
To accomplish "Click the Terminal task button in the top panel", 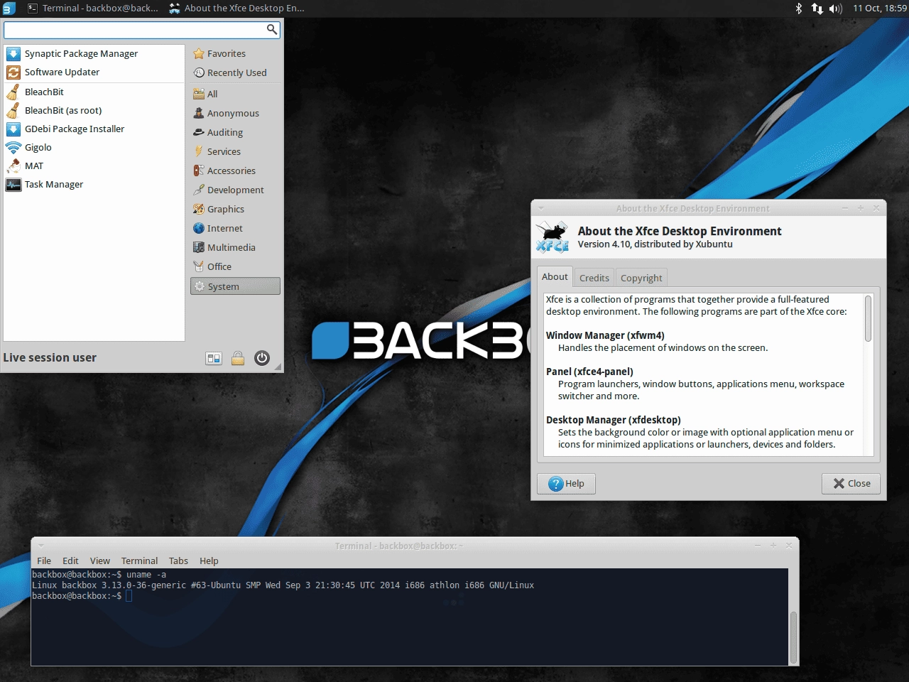I will coord(93,9).
